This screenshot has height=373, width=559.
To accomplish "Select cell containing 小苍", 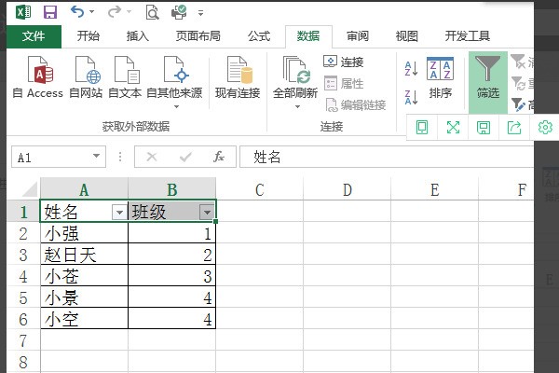I will pyautogui.click(x=84, y=277).
